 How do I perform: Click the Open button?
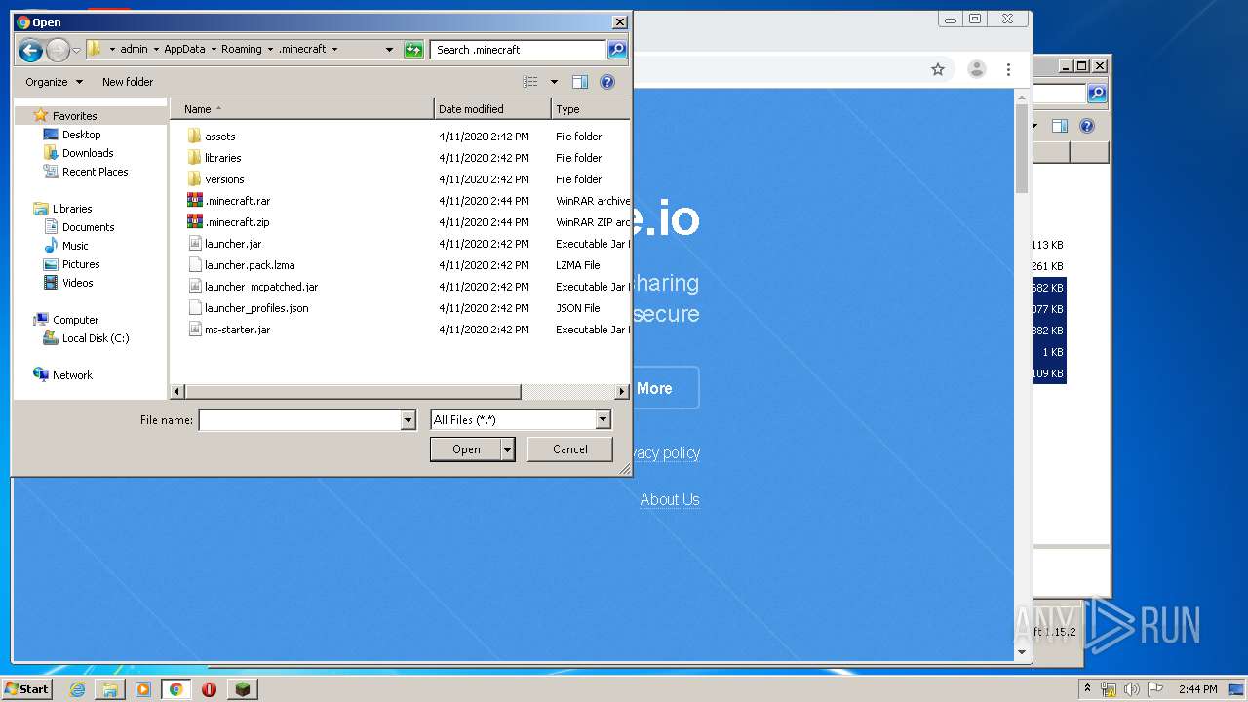(x=466, y=449)
